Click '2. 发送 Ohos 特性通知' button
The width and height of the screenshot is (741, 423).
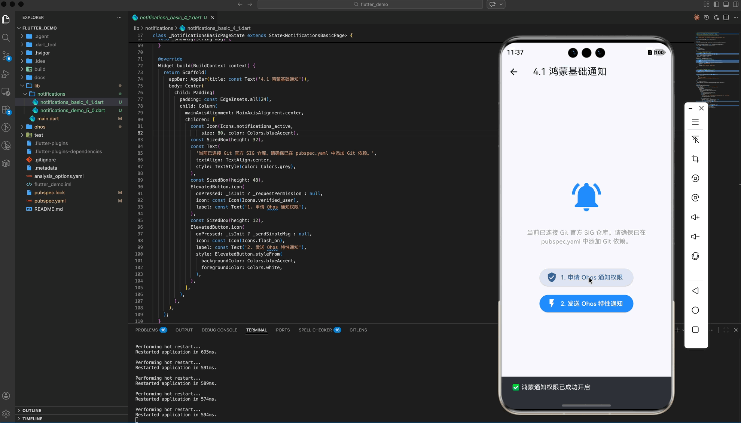[x=586, y=303]
